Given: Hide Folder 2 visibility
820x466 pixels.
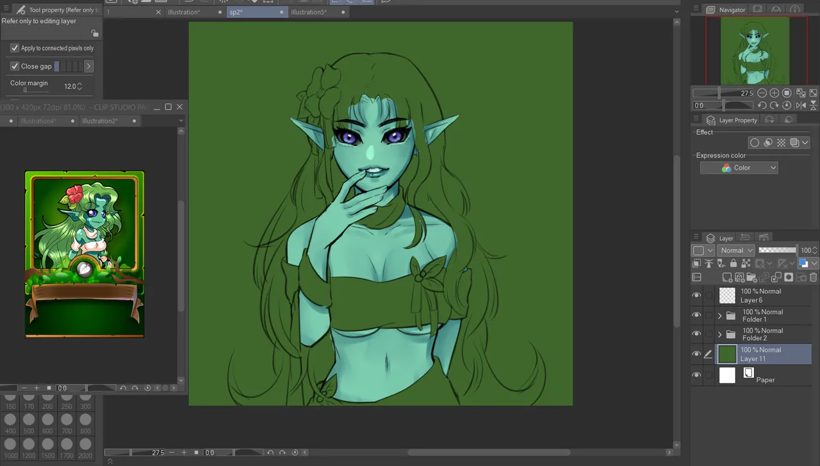Looking at the screenshot, I should 696,334.
